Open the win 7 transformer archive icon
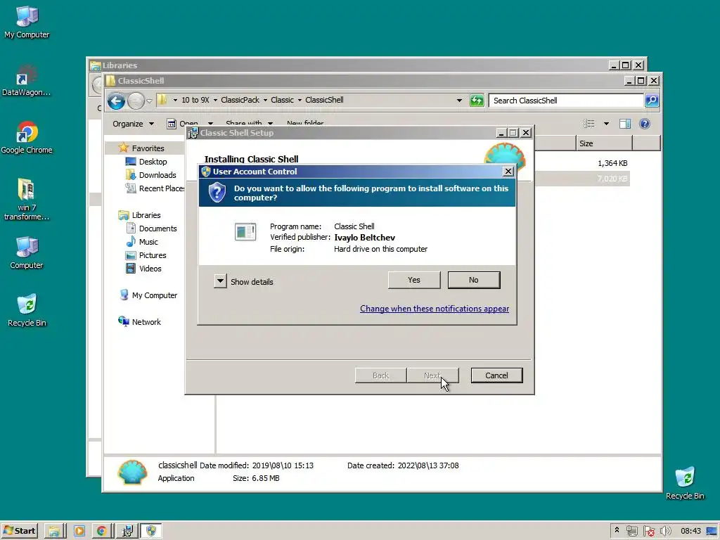 click(x=27, y=199)
